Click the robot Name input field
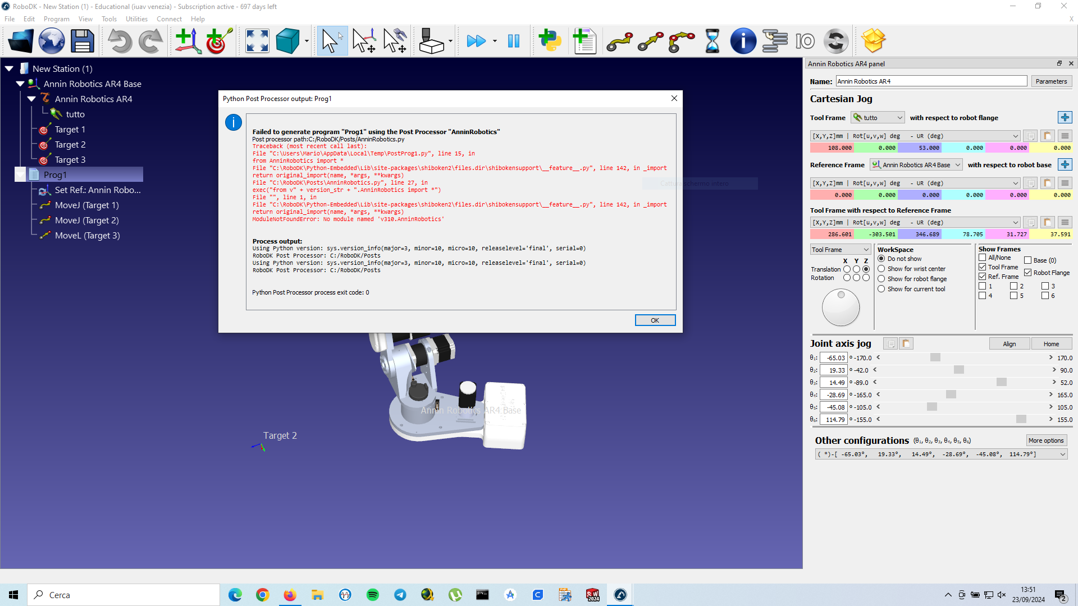The height and width of the screenshot is (606, 1078). click(x=931, y=81)
